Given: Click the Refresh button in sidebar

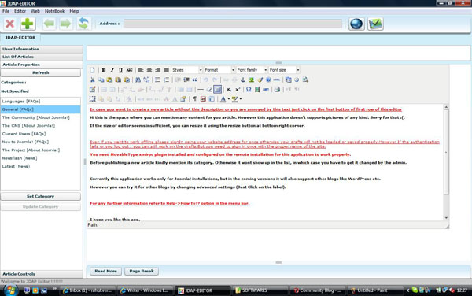Looking at the screenshot, I should point(41,73).
